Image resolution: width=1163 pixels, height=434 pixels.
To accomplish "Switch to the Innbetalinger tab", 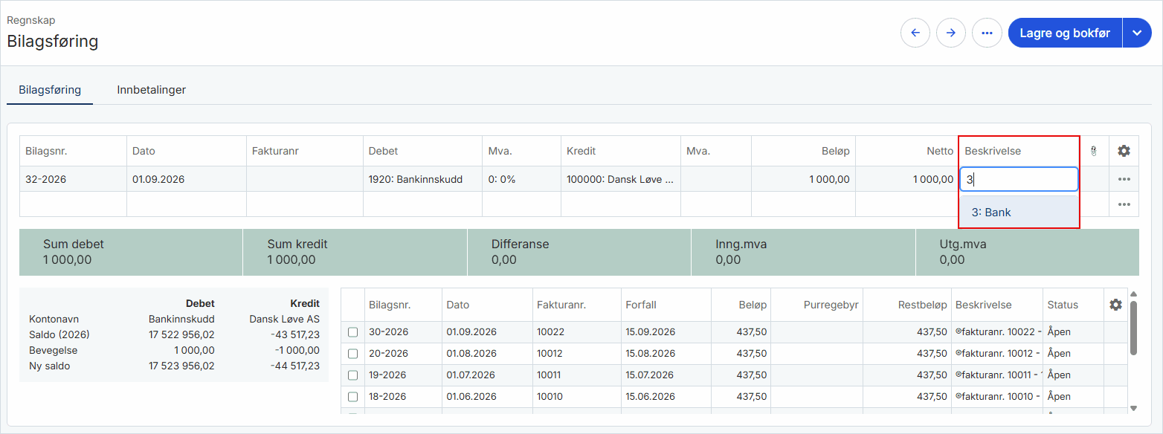I will [151, 90].
